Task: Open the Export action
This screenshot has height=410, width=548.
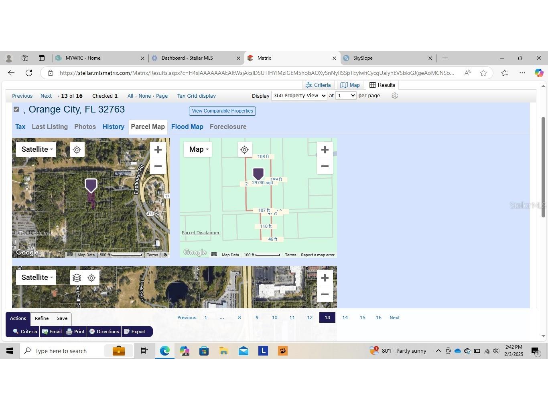Action: 135,332
